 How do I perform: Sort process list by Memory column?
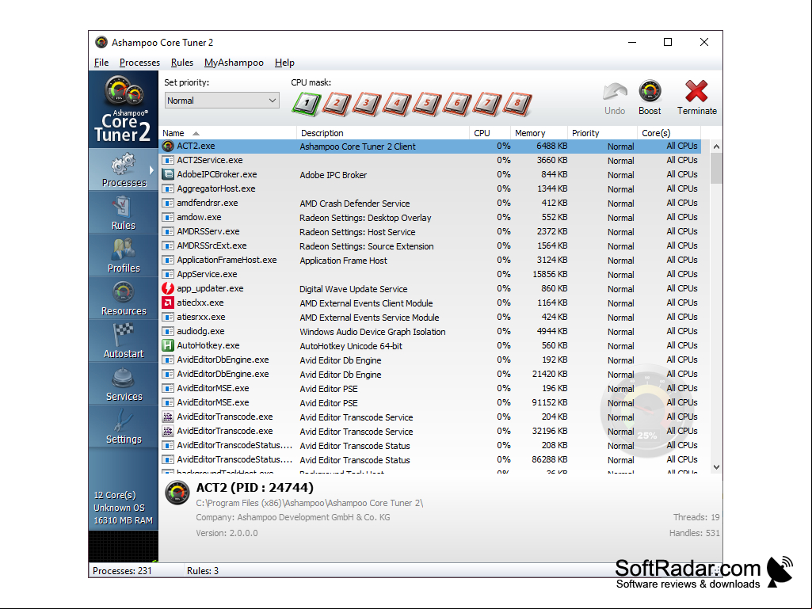pyautogui.click(x=539, y=133)
